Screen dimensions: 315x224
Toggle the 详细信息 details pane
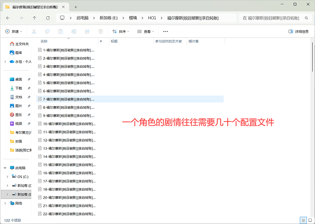[x=298, y=31]
